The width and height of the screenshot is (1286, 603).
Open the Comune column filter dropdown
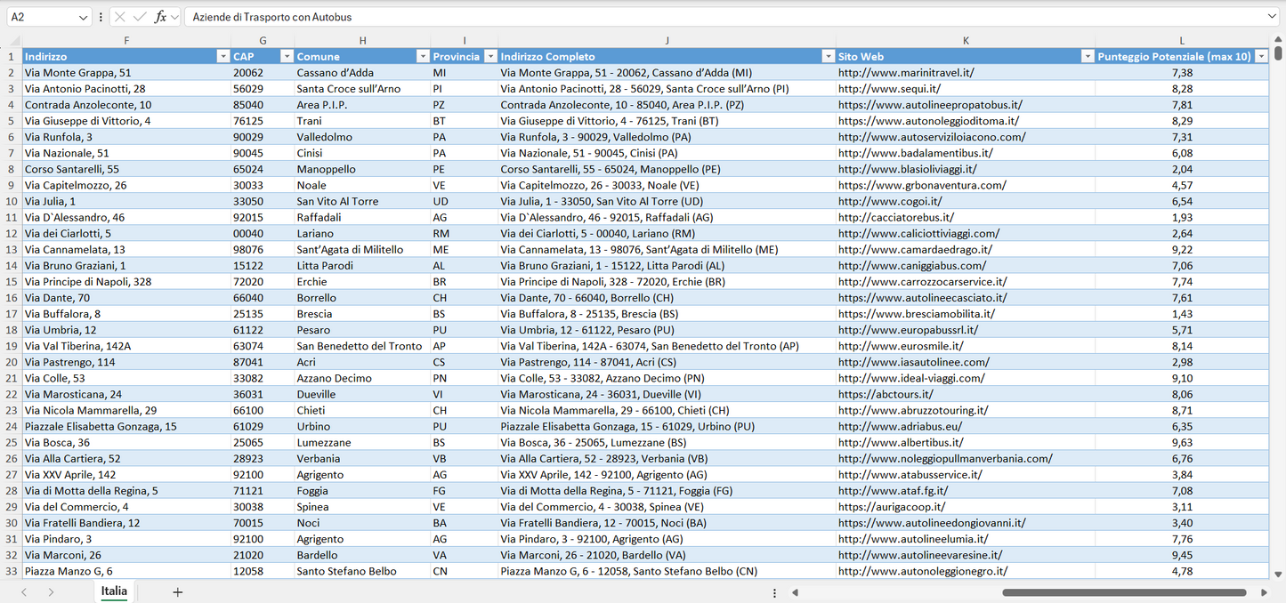(x=423, y=57)
